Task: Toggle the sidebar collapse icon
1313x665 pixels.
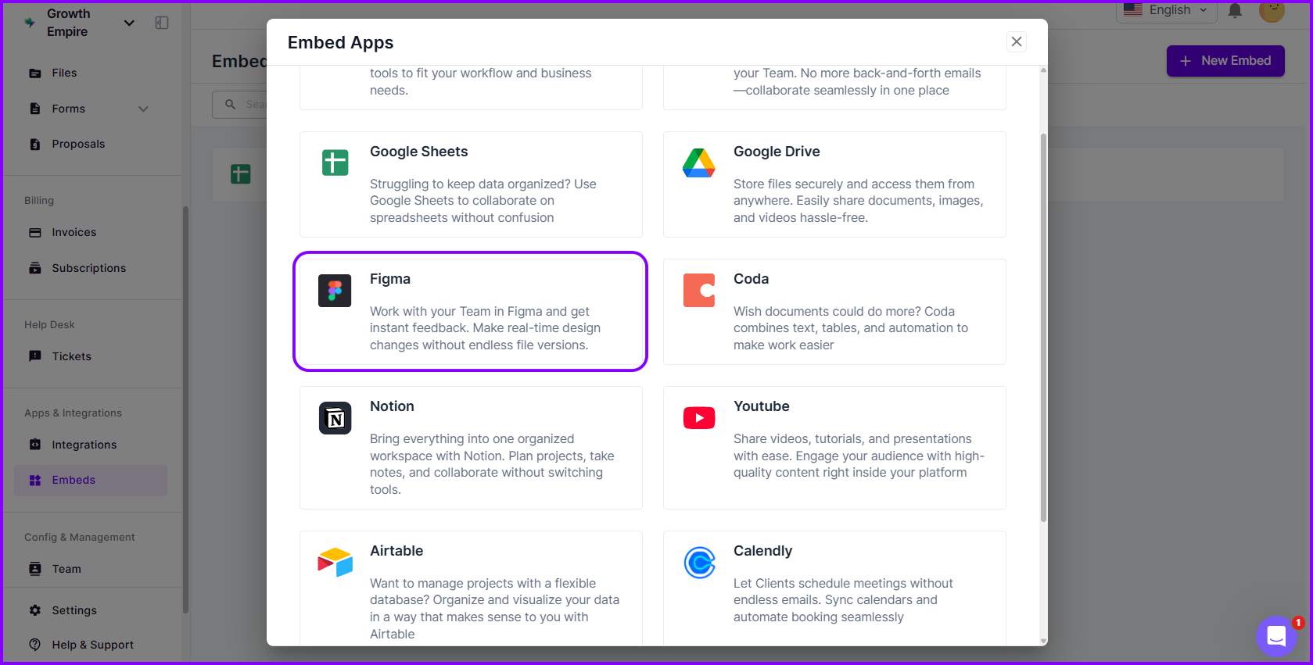Action: click(162, 23)
